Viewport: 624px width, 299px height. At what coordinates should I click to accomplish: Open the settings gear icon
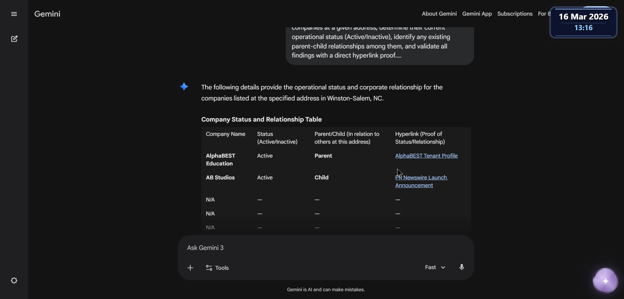pos(14,280)
